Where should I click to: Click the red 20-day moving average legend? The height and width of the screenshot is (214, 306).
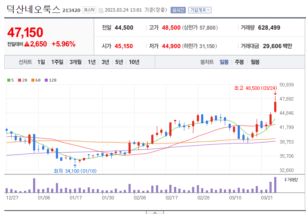[x=23, y=80]
